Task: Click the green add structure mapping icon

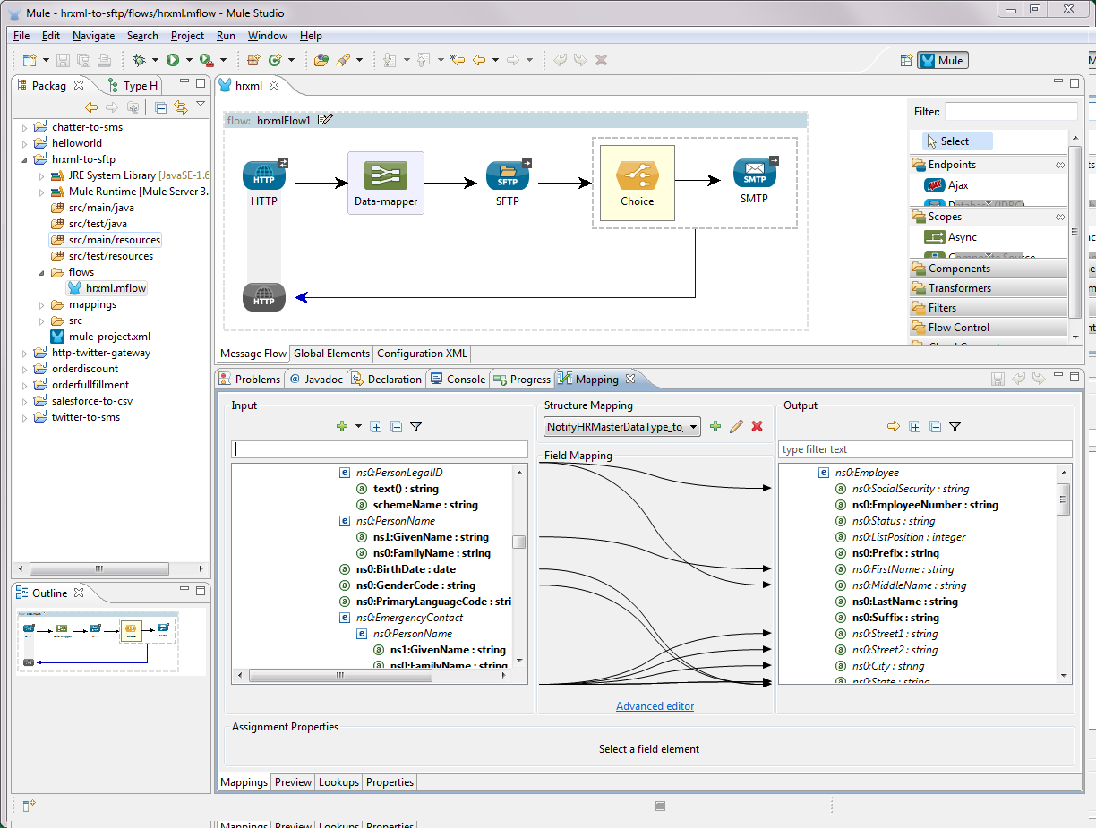Action: click(715, 427)
